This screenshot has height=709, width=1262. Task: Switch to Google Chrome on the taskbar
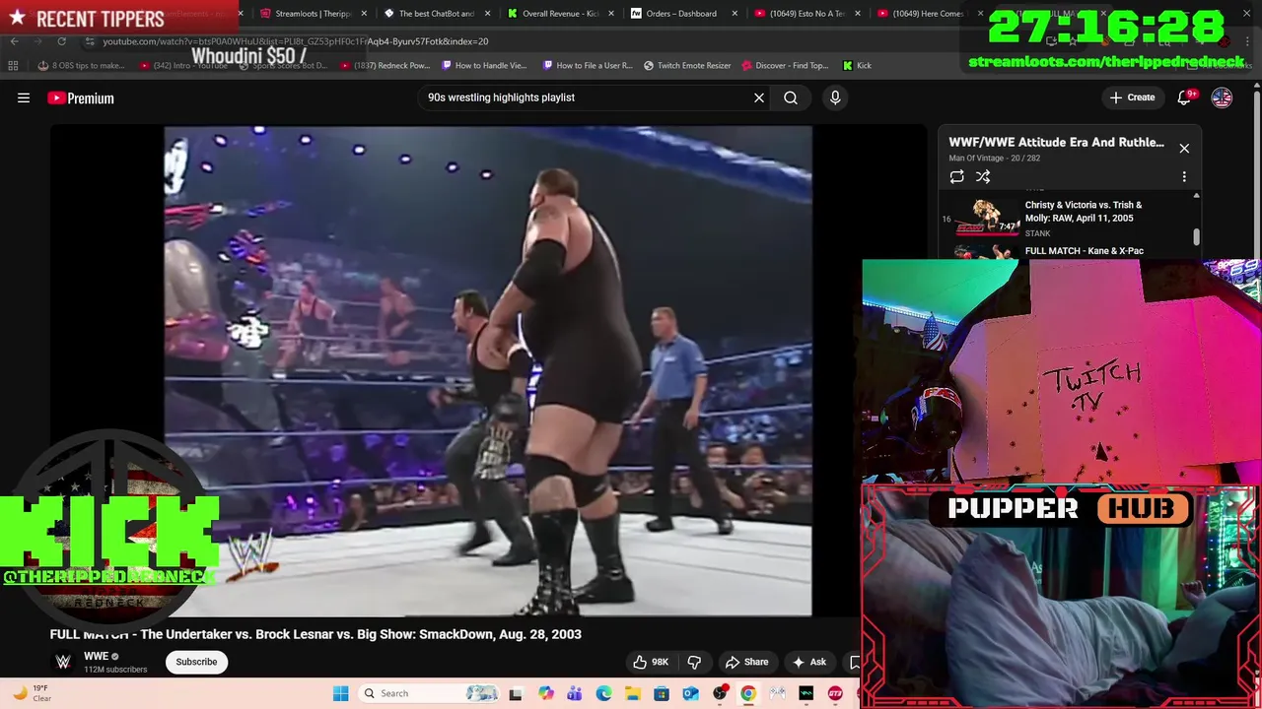click(x=748, y=693)
